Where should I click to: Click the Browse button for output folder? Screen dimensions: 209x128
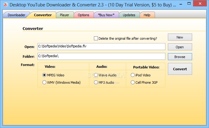(x=180, y=57)
